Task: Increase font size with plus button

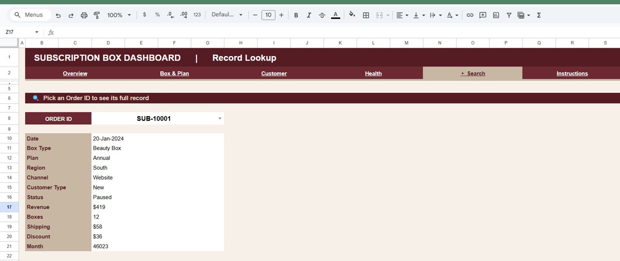Action: click(281, 15)
